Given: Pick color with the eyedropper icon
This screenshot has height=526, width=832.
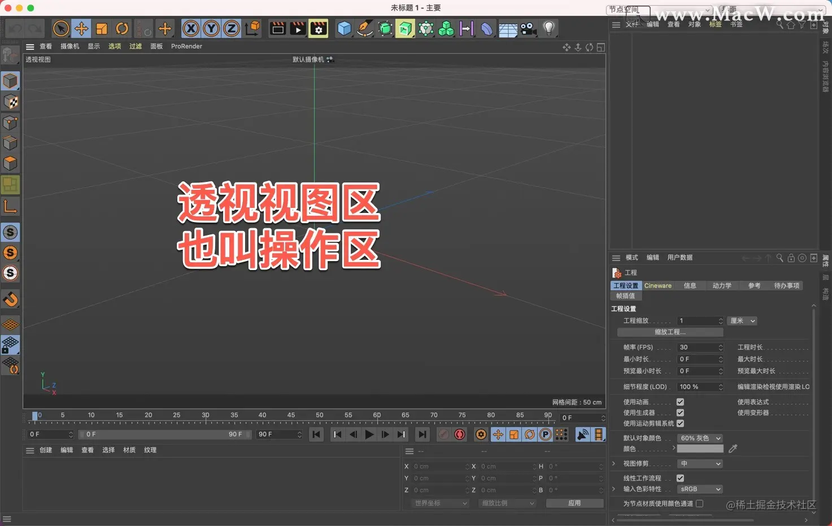Looking at the screenshot, I should [733, 449].
